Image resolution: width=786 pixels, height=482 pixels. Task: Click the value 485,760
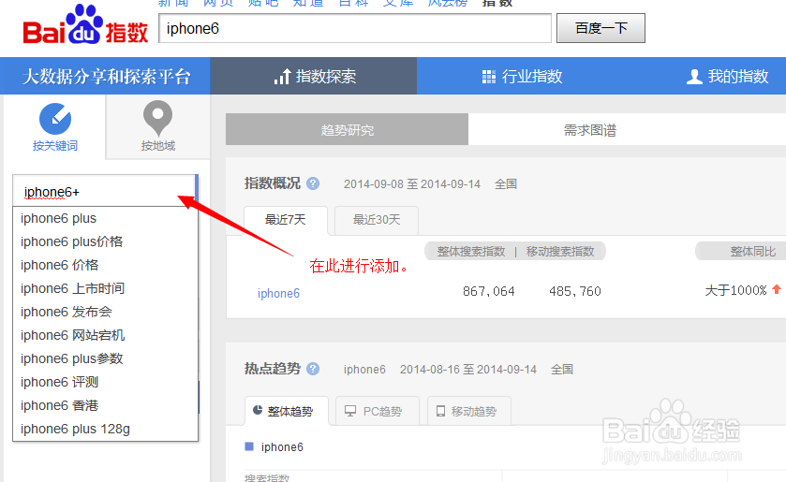(575, 291)
